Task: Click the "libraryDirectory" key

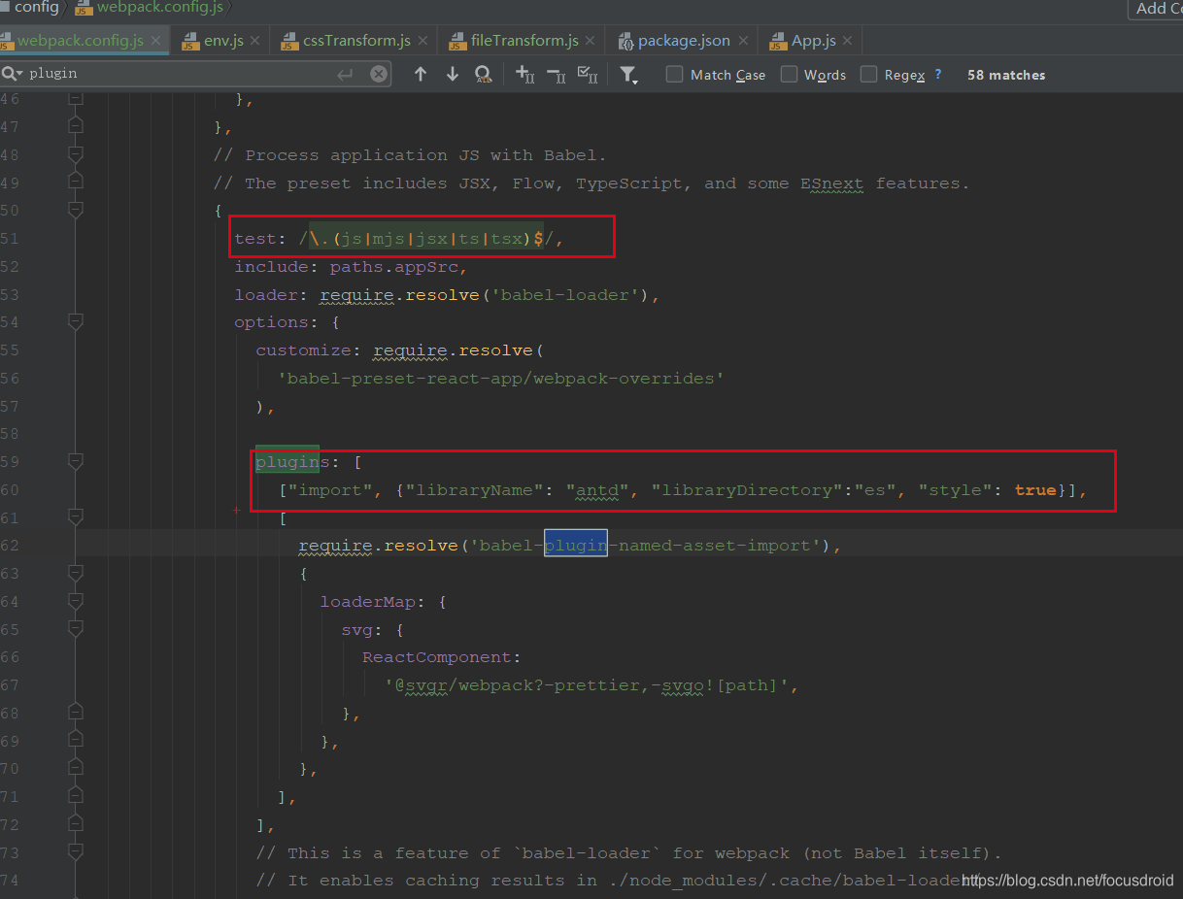Action: pyautogui.click(x=747, y=490)
